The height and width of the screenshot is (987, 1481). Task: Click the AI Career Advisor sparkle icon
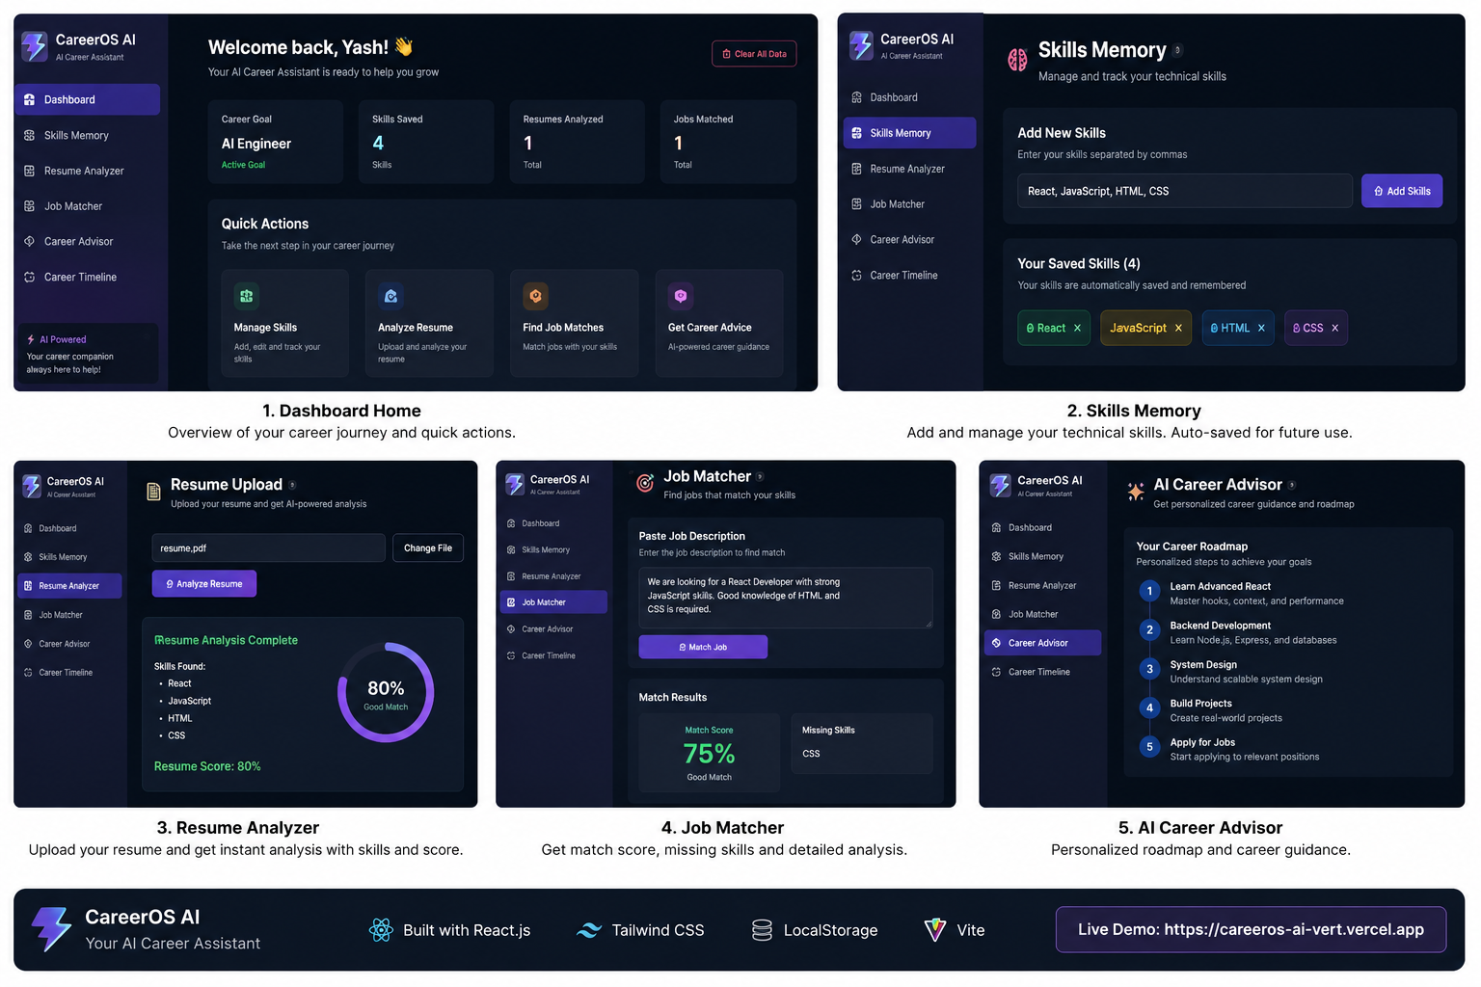point(1136,492)
